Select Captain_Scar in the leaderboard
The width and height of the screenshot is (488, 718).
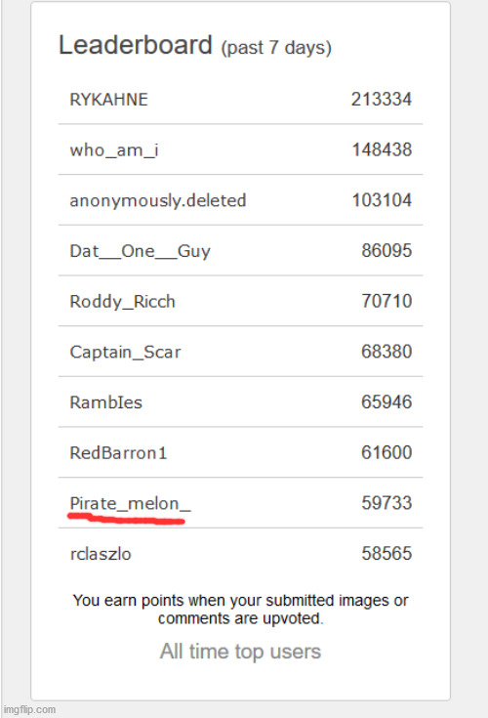pyautogui.click(x=125, y=352)
